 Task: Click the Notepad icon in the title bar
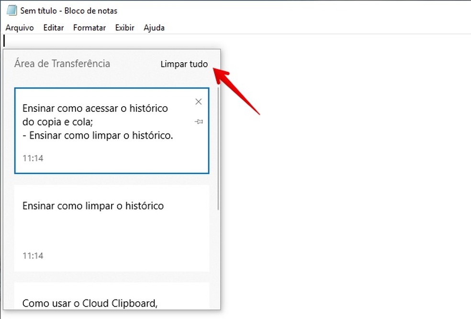11,11
